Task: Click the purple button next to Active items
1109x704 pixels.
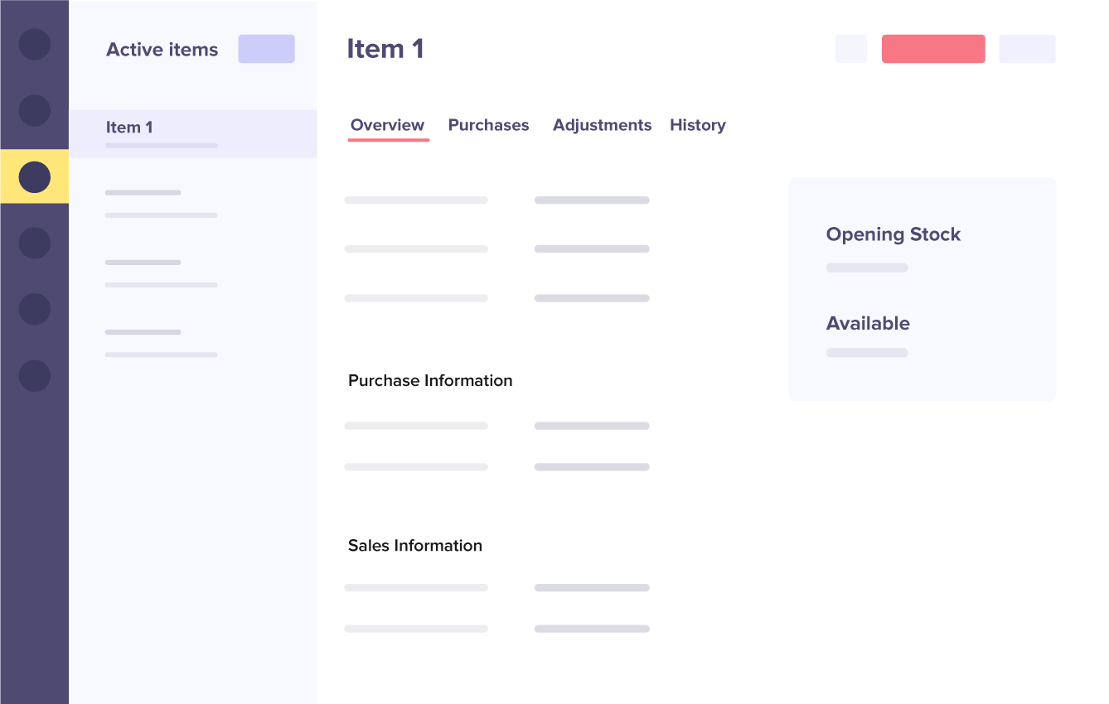Action: (266, 49)
